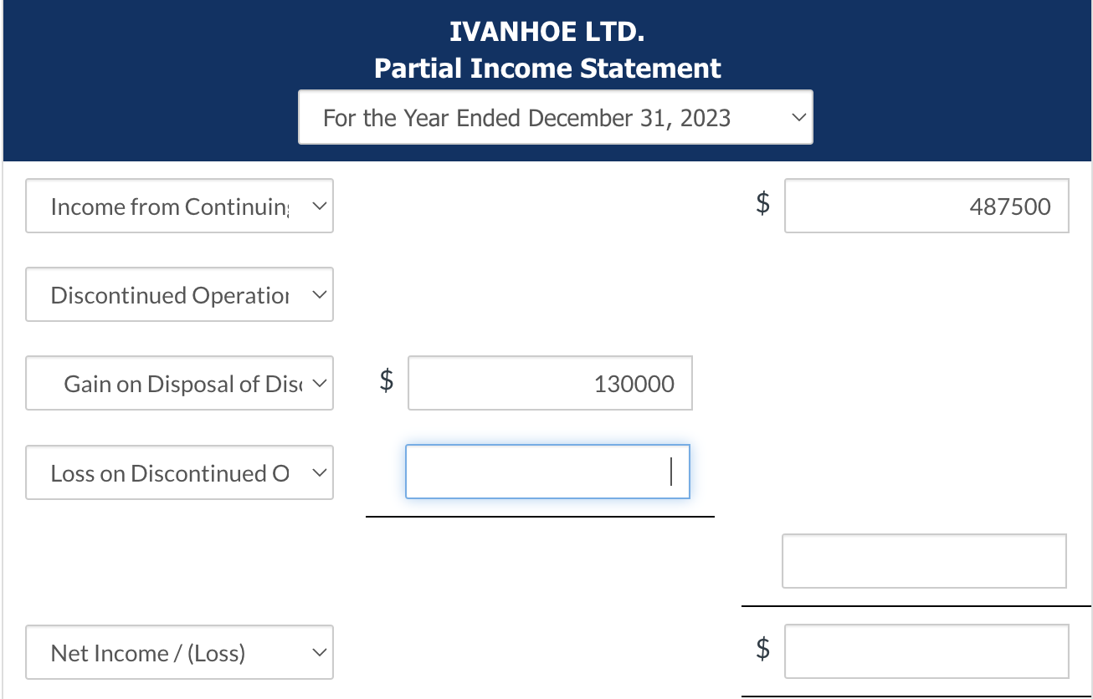
Task: Click the chevron beside 'Loss on Discontinued'
Action: pos(318,472)
